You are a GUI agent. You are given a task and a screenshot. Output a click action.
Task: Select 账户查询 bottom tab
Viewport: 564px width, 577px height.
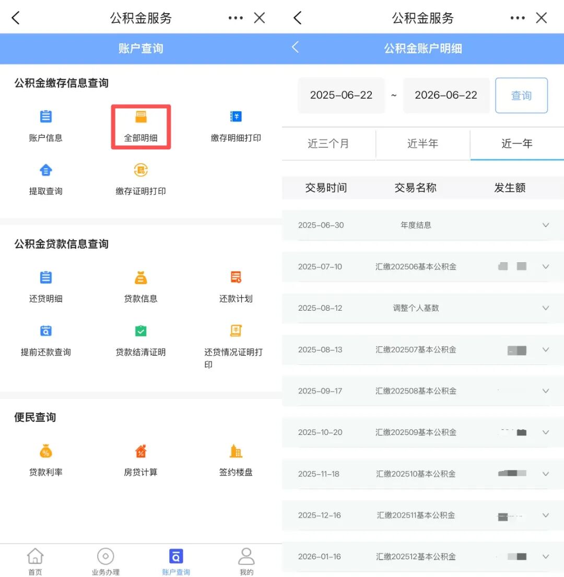176,561
